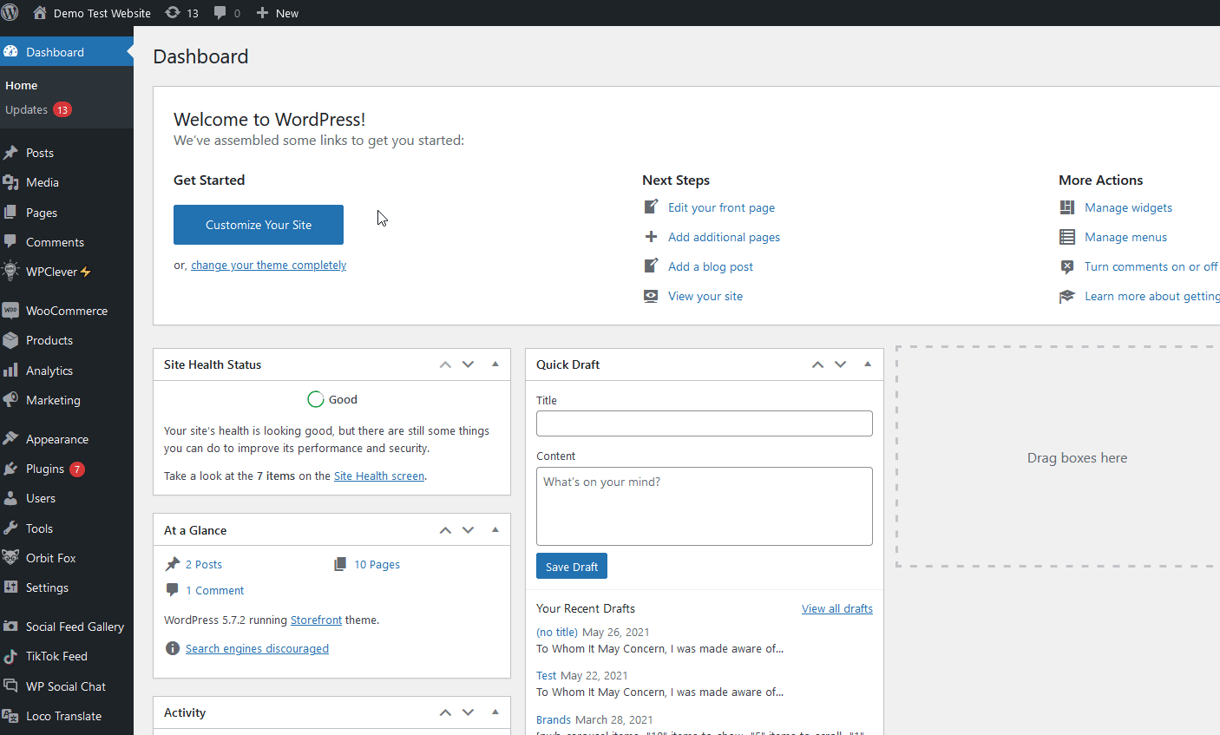The image size is (1220, 735).
Task: Move Site Health Status box up
Action: click(x=445, y=364)
